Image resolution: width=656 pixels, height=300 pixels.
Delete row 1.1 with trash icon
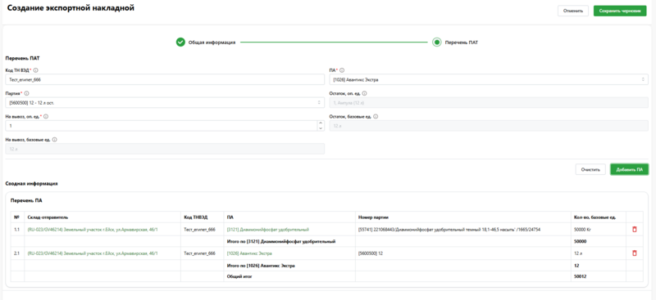tap(634, 230)
